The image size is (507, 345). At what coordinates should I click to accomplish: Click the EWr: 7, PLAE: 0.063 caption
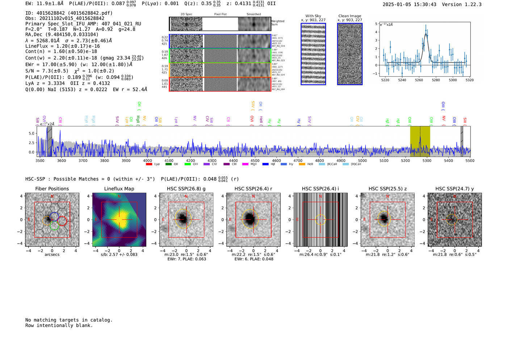[x=186, y=259]
